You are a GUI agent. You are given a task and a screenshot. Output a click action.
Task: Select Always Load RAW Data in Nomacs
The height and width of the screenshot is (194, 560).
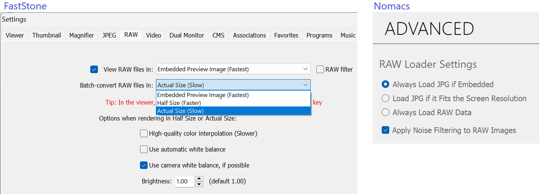[385, 112]
